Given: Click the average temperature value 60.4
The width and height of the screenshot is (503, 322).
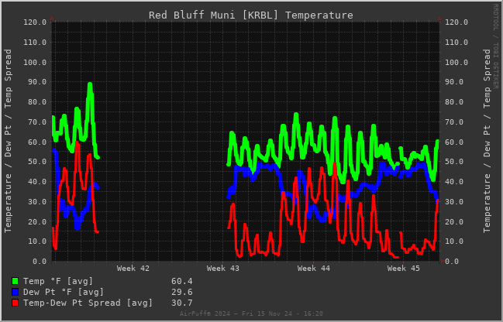Looking at the screenshot, I should pos(182,281).
